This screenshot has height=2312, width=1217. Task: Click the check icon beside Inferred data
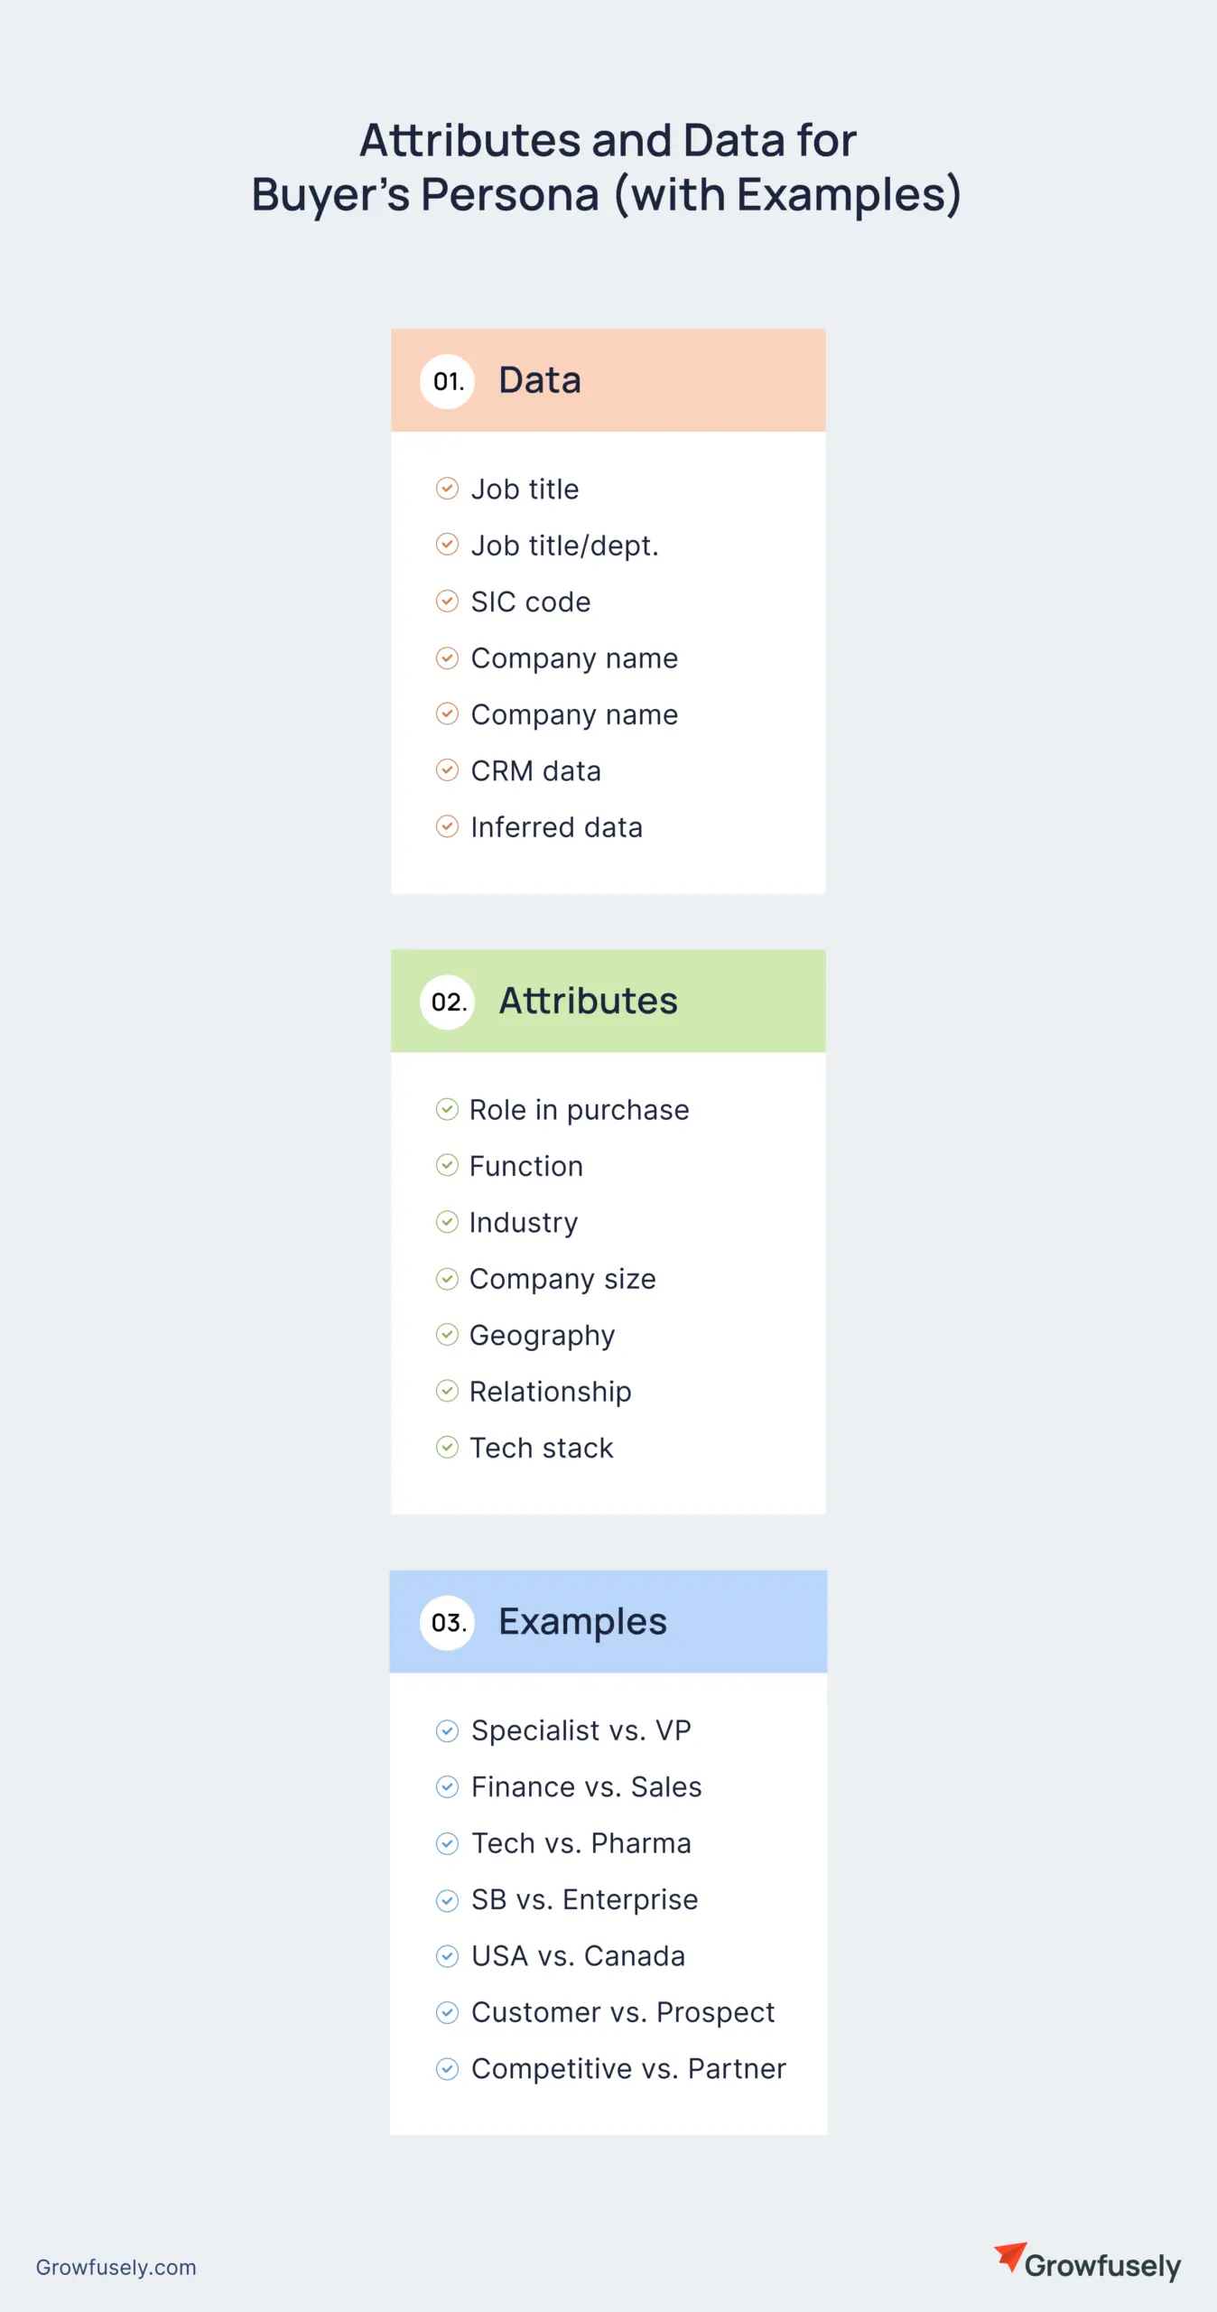point(447,826)
